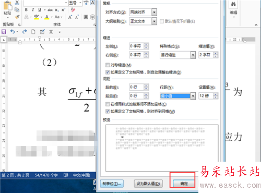
Task: Open the phonetic guide tool
Action: coord(86,3)
